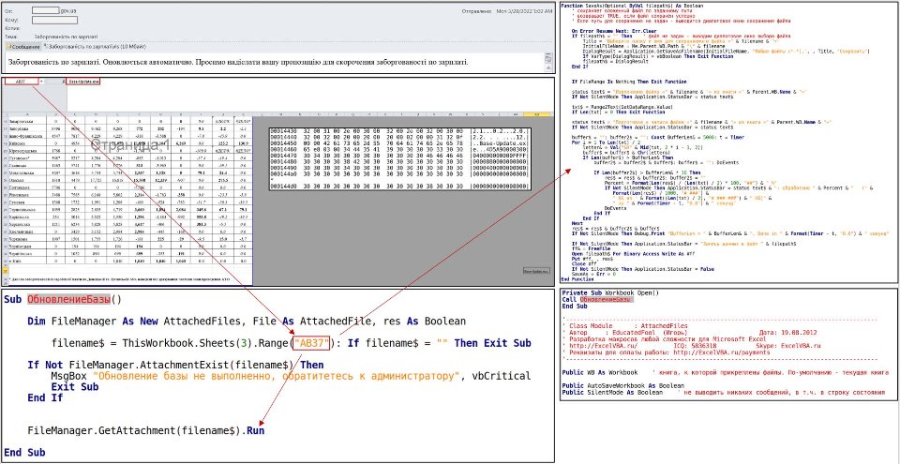Click the Public AutoSaveWorkbook As Boolean line

click(x=622, y=386)
